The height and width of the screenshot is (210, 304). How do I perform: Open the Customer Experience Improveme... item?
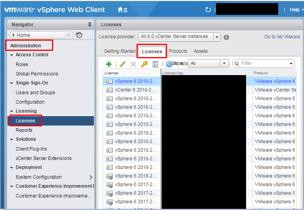pyautogui.click(x=53, y=196)
